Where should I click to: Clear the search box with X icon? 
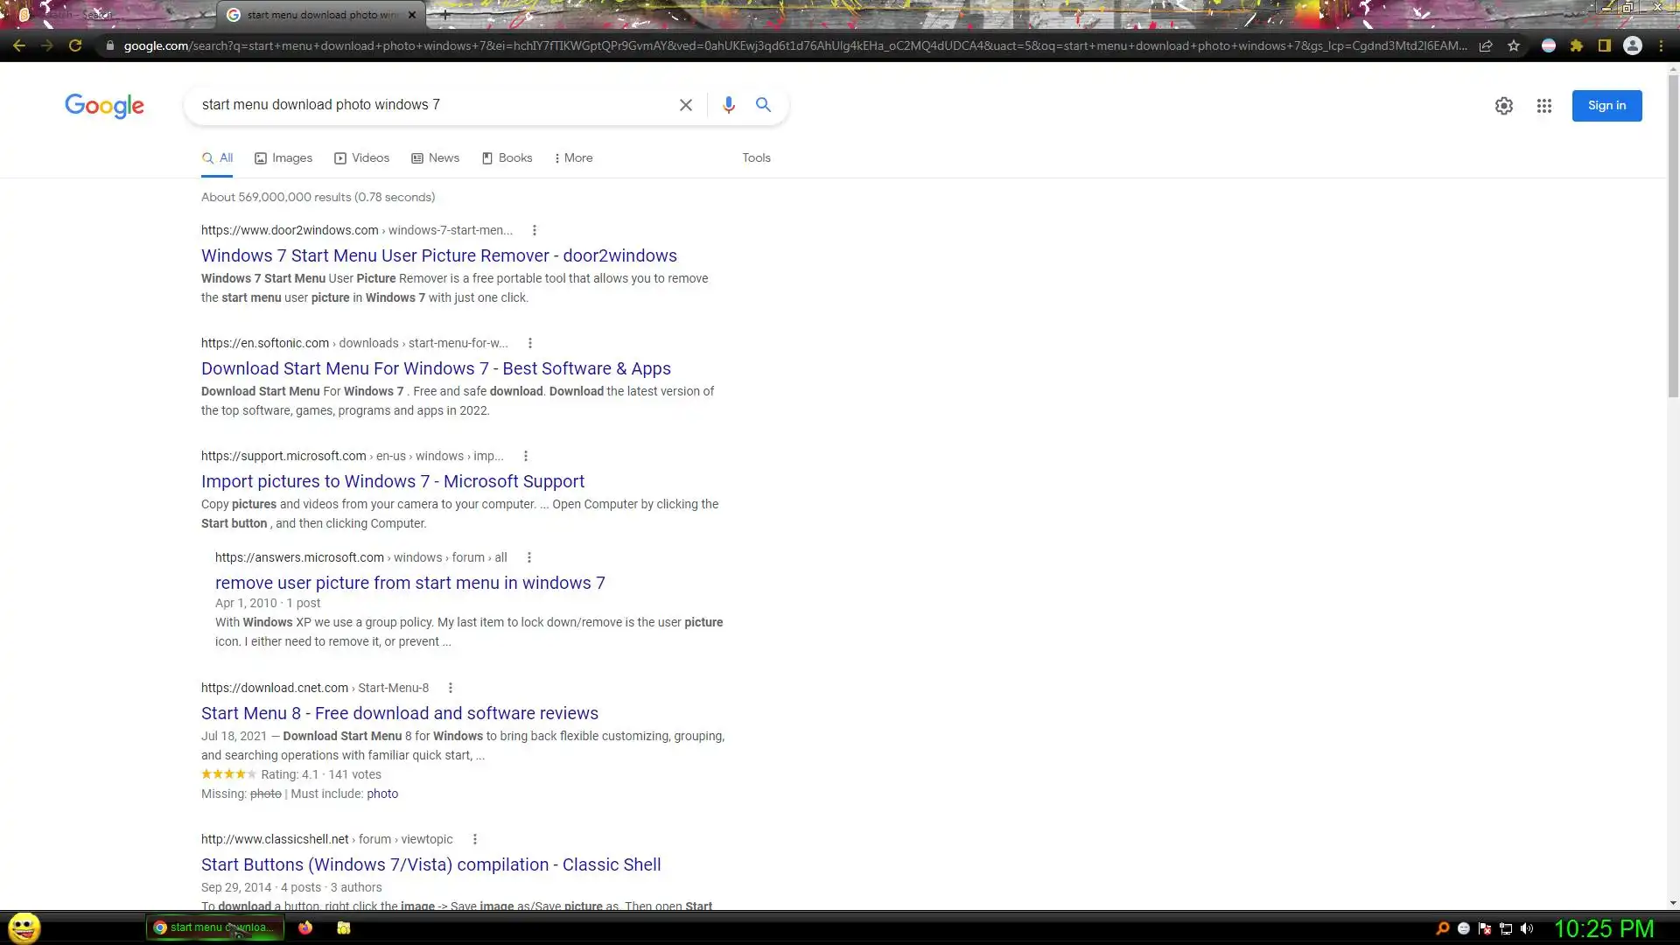pos(686,105)
